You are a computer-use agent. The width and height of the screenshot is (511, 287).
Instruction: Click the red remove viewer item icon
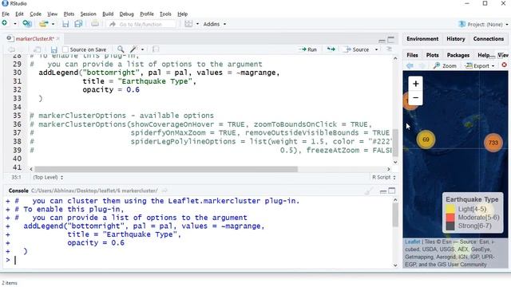pos(504,65)
